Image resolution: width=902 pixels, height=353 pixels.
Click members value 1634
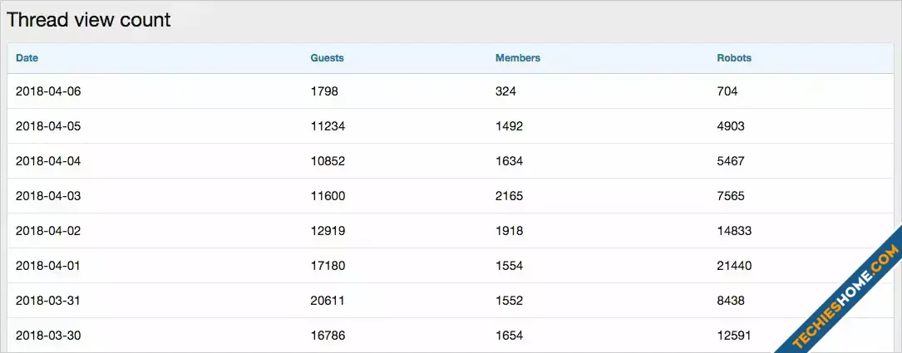[509, 162]
